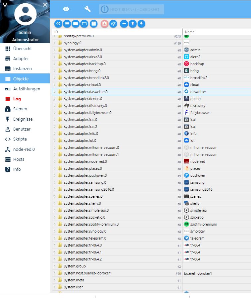The width and height of the screenshot is (251, 298).
Task: Expand system.group tree arrow
Action: [55, 266]
